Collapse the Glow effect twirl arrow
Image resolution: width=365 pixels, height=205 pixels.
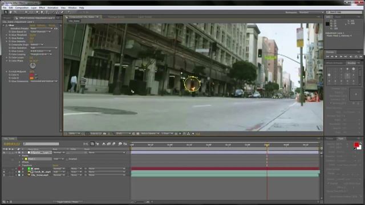coord(4,25)
